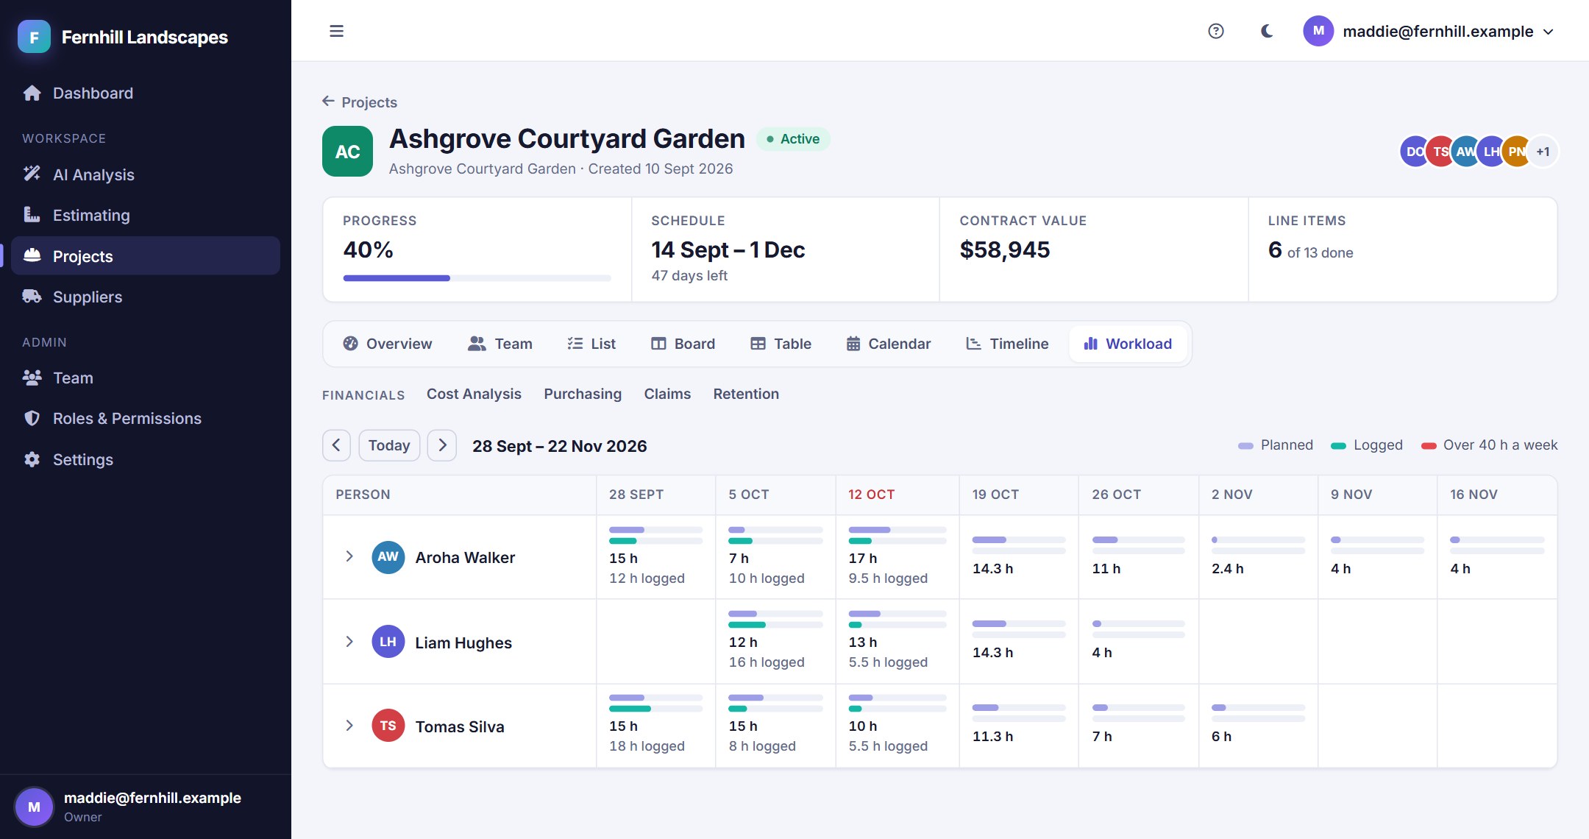Show the +1 additional members
Image resolution: width=1589 pixels, height=839 pixels.
[1543, 152]
